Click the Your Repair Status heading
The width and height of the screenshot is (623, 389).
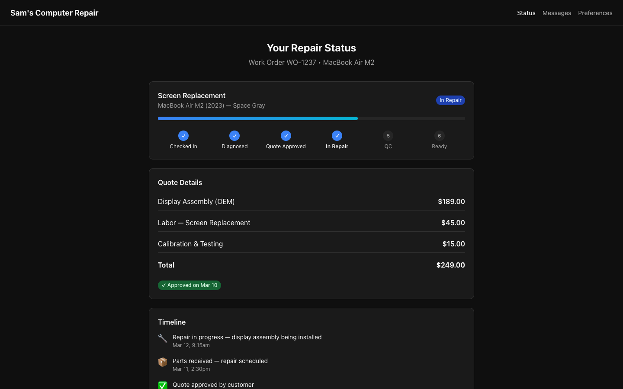311,48
